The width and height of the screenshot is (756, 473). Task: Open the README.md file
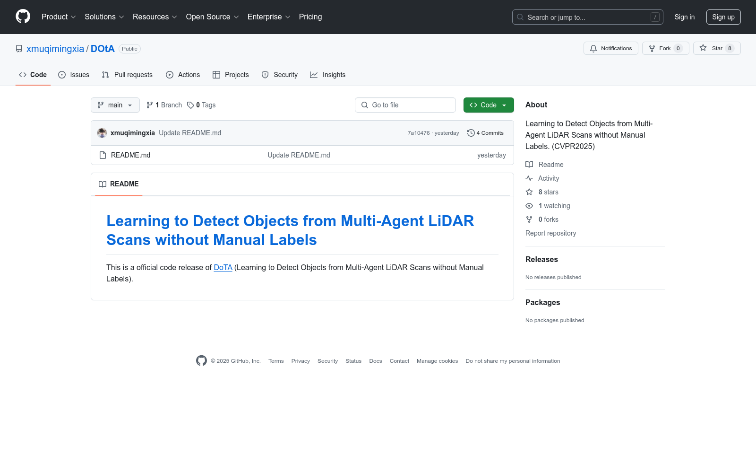tap(130, 155)
